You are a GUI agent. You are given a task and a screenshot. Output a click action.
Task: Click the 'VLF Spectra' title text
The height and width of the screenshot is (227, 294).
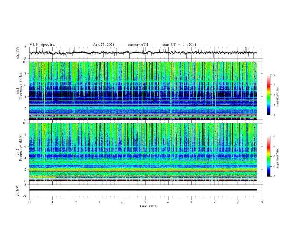[x=42, y=45]
